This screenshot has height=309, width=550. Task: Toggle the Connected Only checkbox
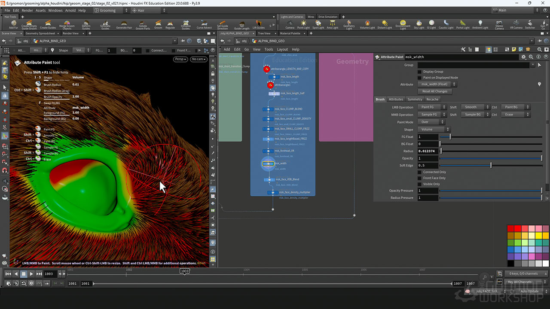420,172
